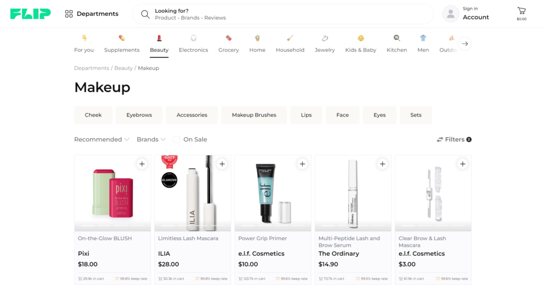This screenshot has width=545, height=285.
Task: Open ILIA mascara product image
Action: (x=193, y=193)
